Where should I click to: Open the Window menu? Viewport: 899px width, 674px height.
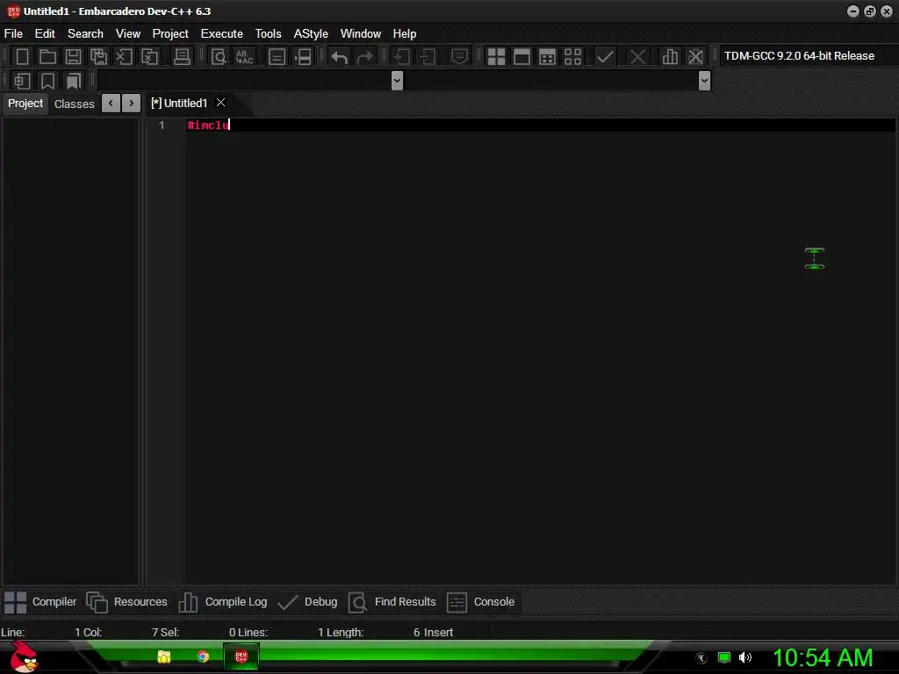361,34
